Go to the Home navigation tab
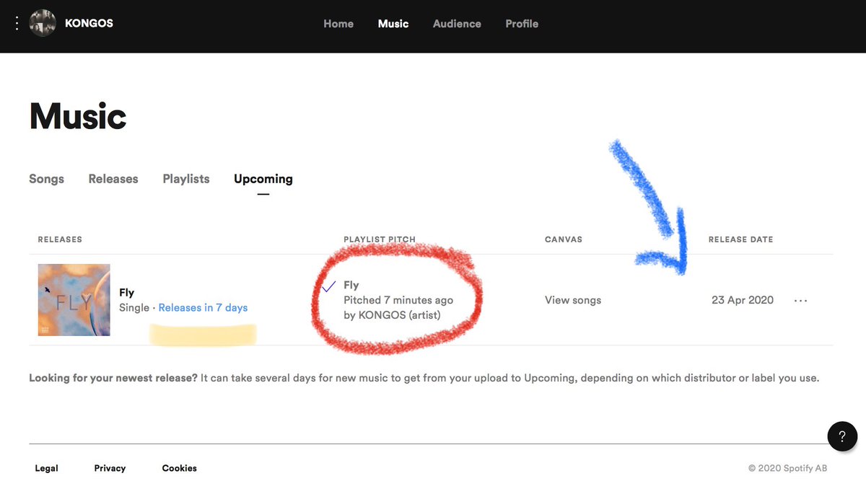Image resolution: width=866 pixels, height=481 pixels. [x=338, y=24]
